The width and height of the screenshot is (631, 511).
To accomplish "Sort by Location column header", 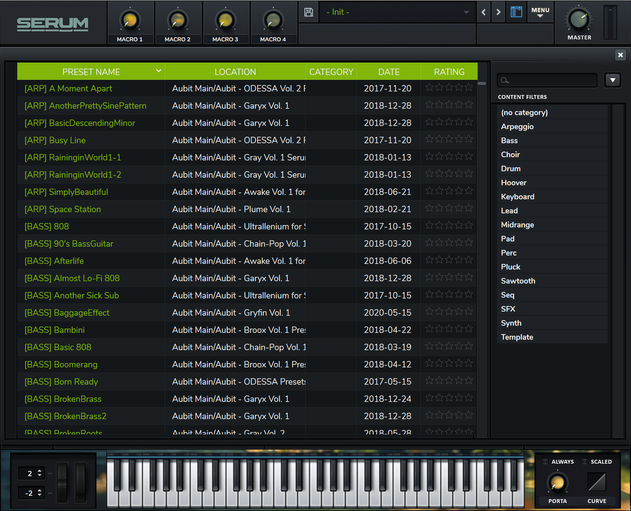I will pos(235,72).
